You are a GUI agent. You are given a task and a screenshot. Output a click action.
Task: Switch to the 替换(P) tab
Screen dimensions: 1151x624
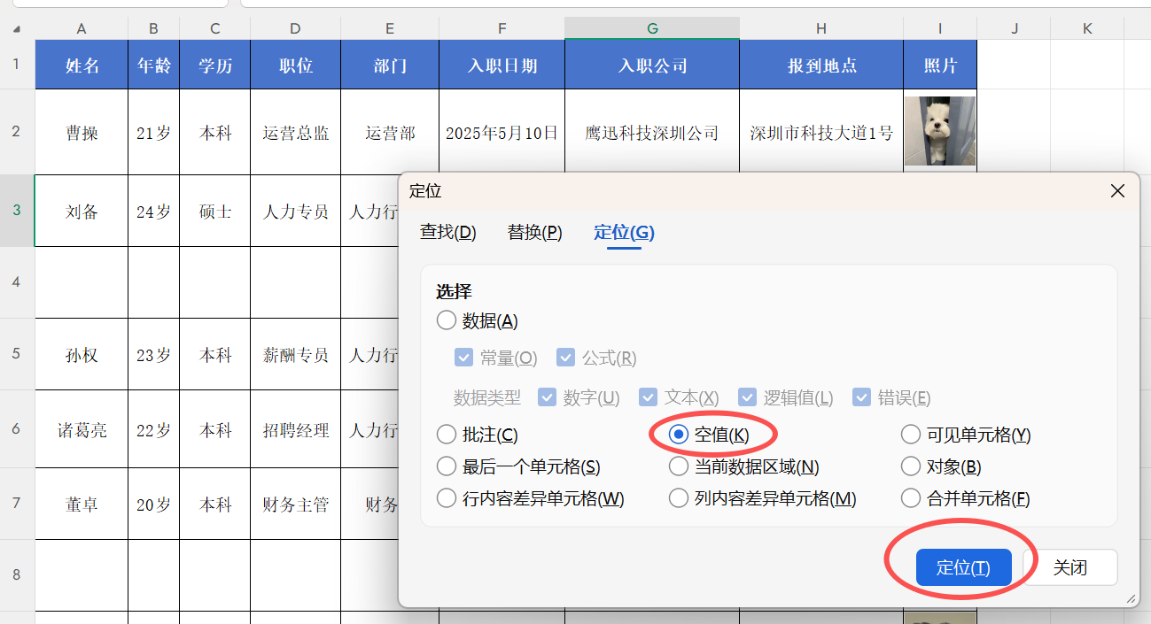533,232
